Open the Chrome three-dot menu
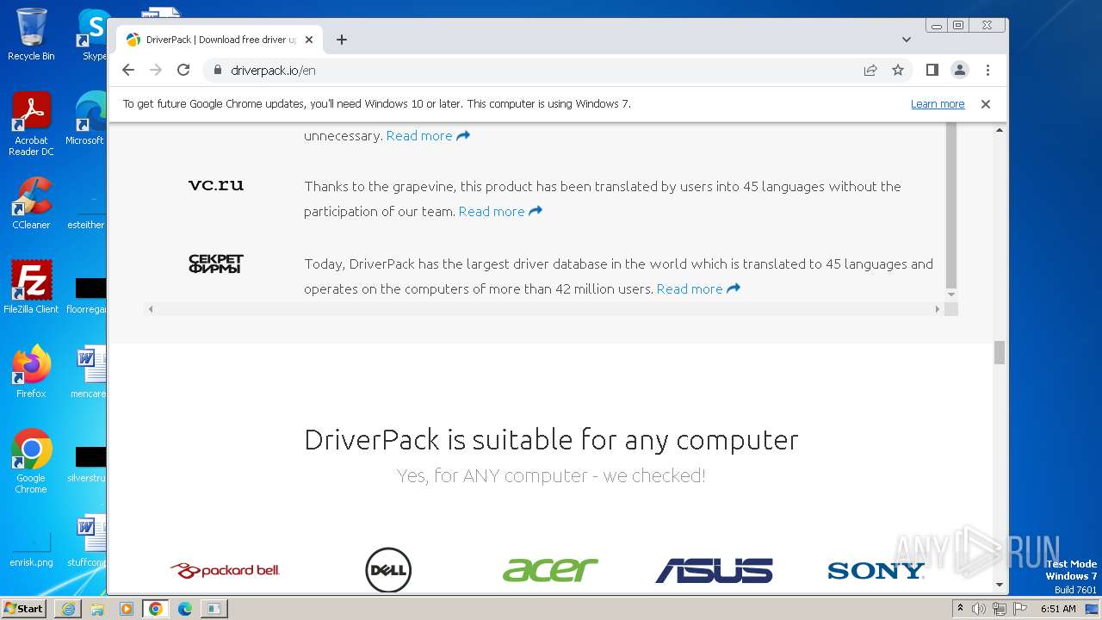The image size is (1102, 620). click(x=987, y=70)
